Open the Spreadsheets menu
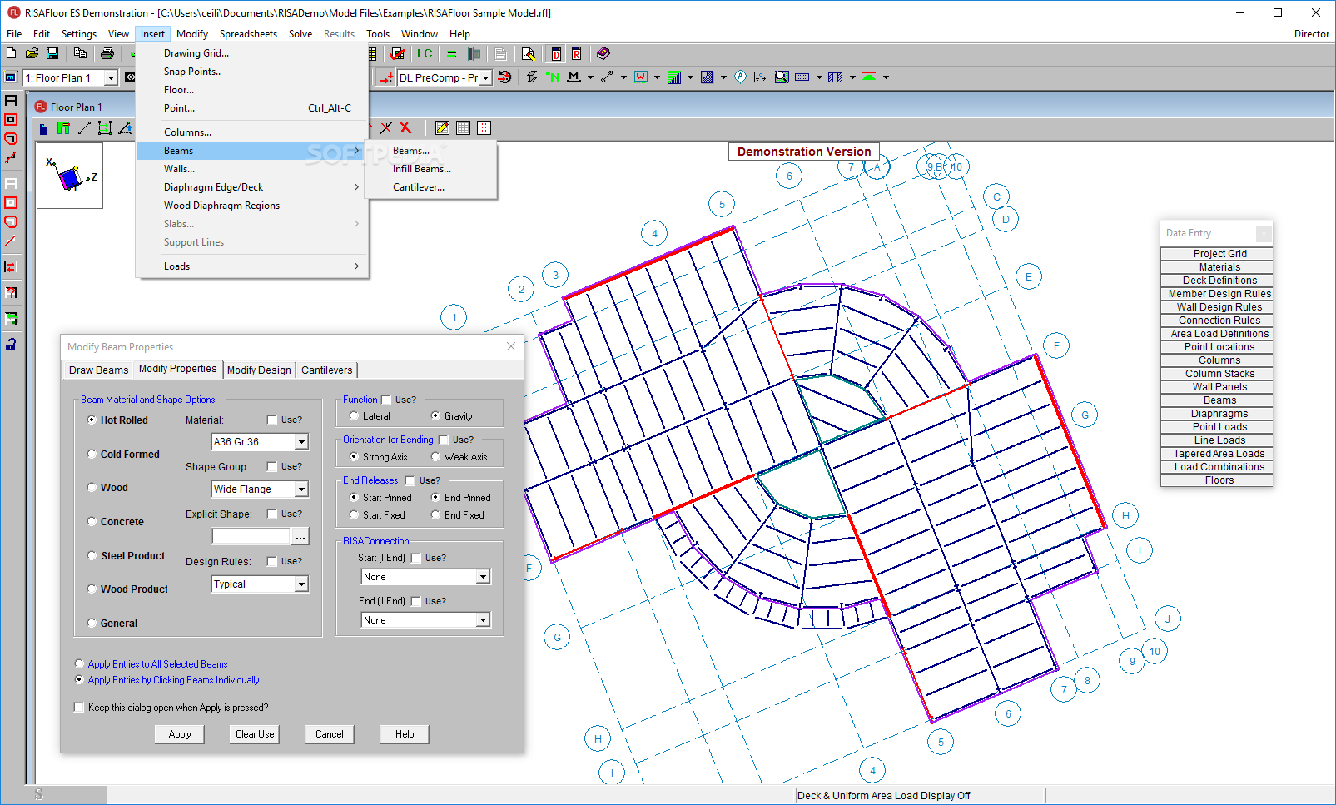The image size is (1336, 805). 248,34
